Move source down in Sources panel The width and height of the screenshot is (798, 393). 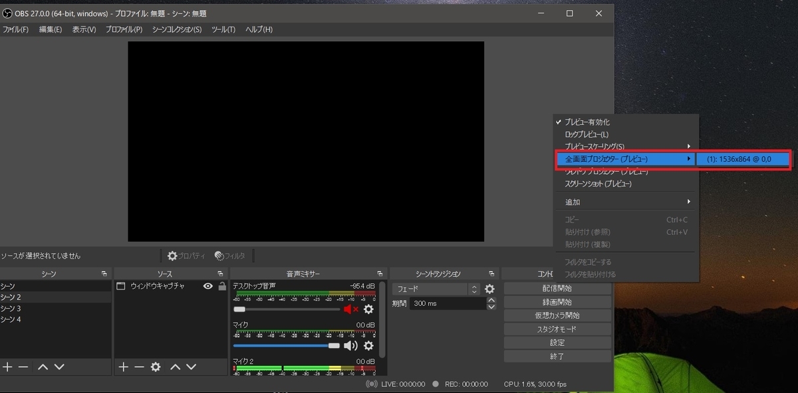[192, 366]
